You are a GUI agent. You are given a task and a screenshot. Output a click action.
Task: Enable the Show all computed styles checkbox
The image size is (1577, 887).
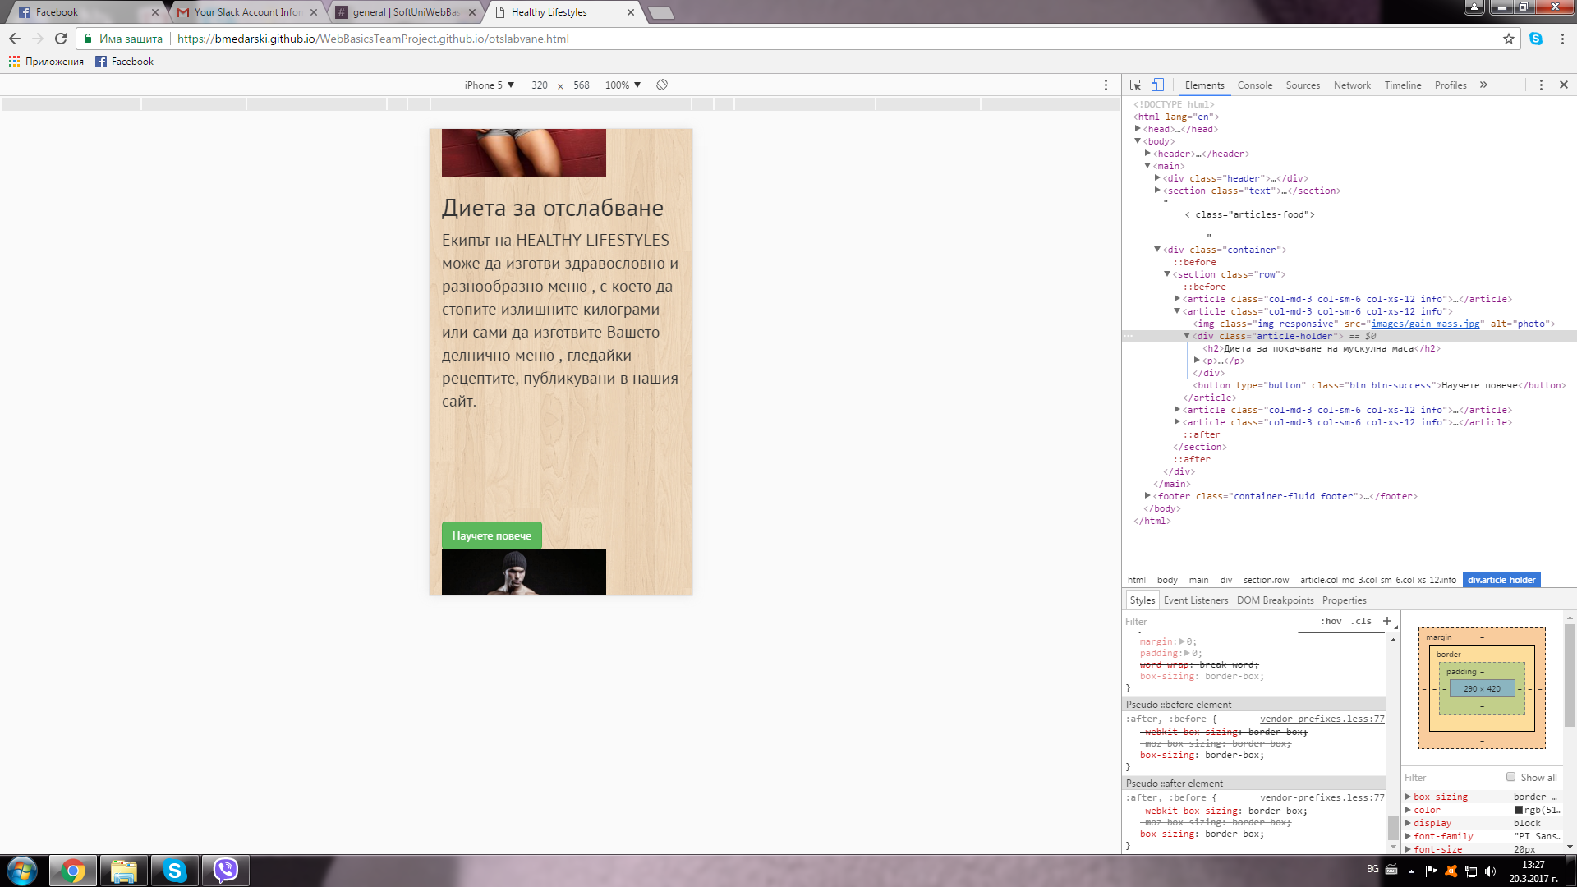tap(1510, 777)
